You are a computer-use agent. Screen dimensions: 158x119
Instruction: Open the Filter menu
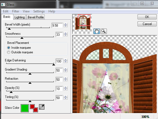(16, 11)
